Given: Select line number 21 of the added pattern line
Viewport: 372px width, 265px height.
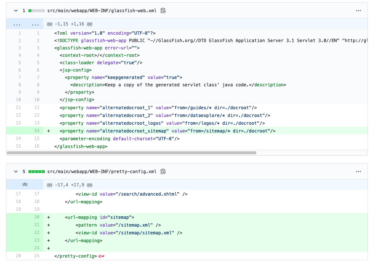Looking at the screenshot, I should [x=37, y=225].
